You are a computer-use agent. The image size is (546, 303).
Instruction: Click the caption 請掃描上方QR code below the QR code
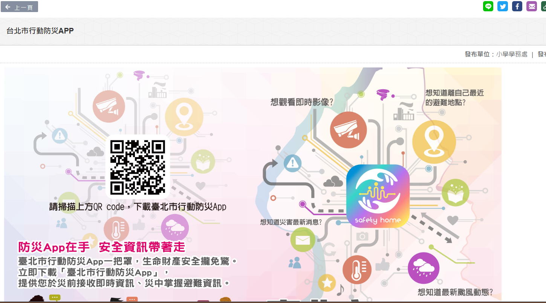tap(138, 207)
